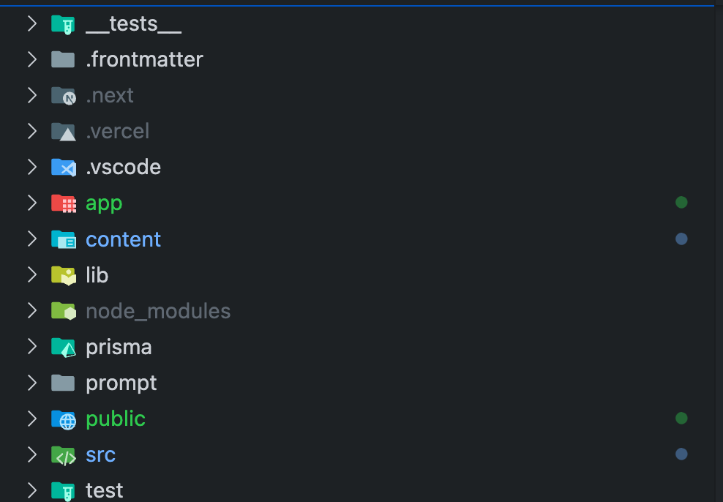The height and width of the screenshot is (502, 723).
Task: Click the green status dot beside app
Action: point(681,203)
